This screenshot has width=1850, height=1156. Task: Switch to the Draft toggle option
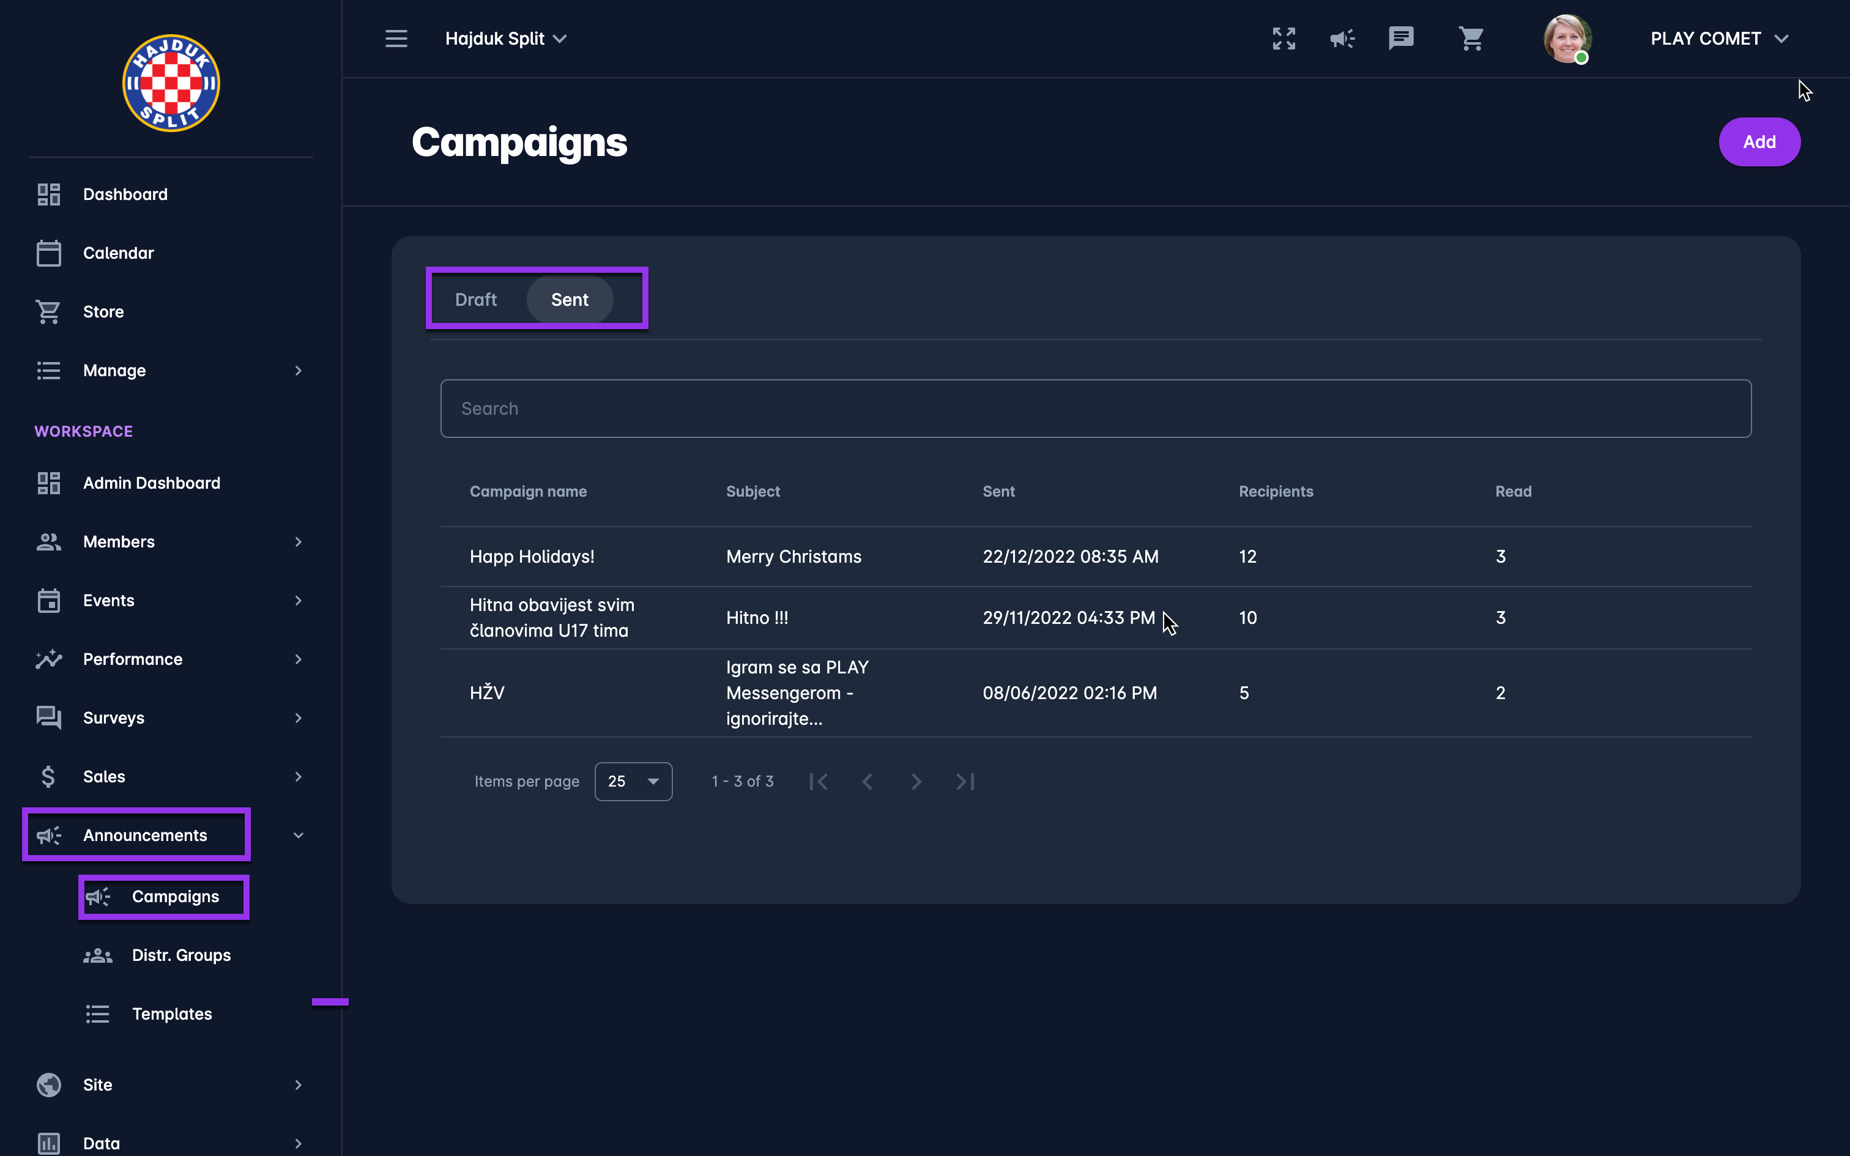pyautogui.click(x=475, y=300)
